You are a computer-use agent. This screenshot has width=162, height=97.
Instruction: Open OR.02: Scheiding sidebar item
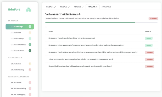pos(20,70)
